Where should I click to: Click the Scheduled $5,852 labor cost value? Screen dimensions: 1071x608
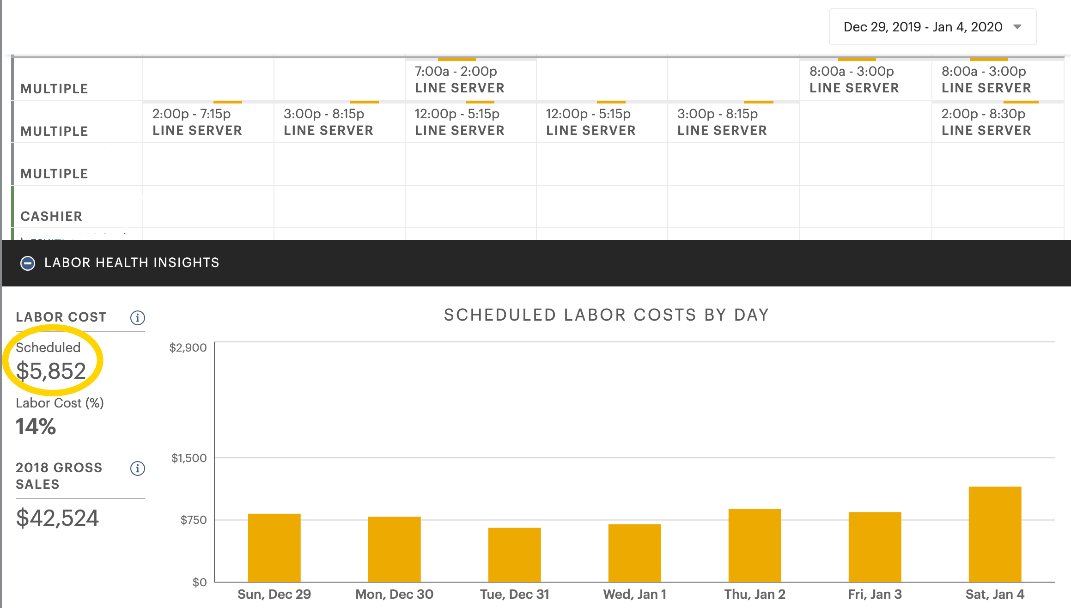pos(51,371)
